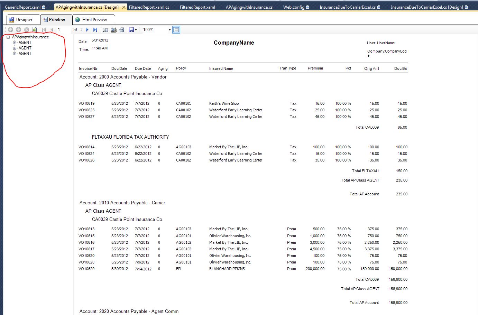Click the Refresh report icon
The image size is (478, 315).
pyautogui.click(x=34, y=30)
